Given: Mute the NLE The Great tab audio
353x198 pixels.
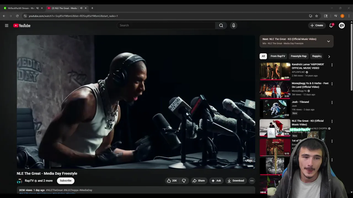Looking at the screenshot, I should point(81,8).
